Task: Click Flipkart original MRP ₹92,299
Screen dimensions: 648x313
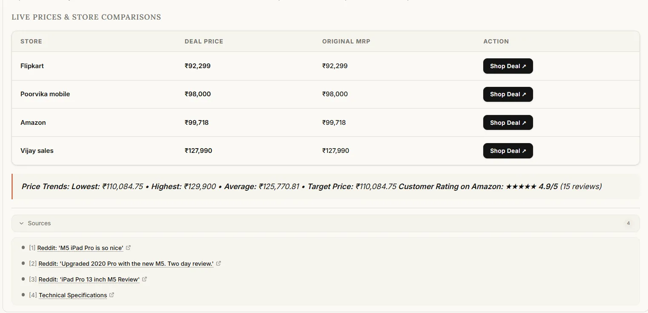Action: point(335,66)
